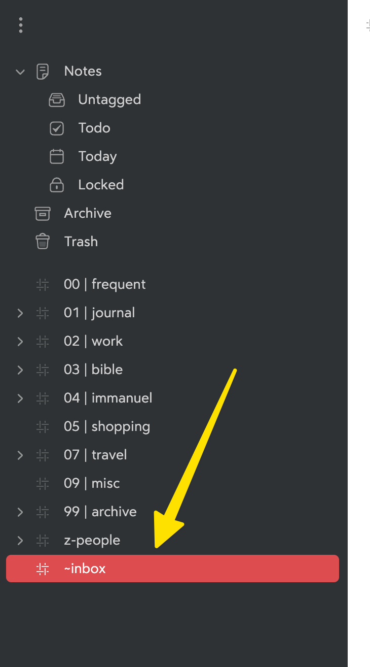Open the three-dot sidebar menu
This screenshot has height=667, width=370.
point(20,25)
